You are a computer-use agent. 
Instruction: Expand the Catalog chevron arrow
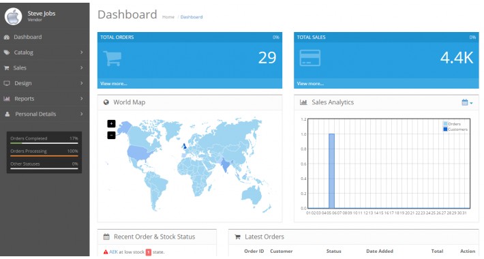coord(82,52)
